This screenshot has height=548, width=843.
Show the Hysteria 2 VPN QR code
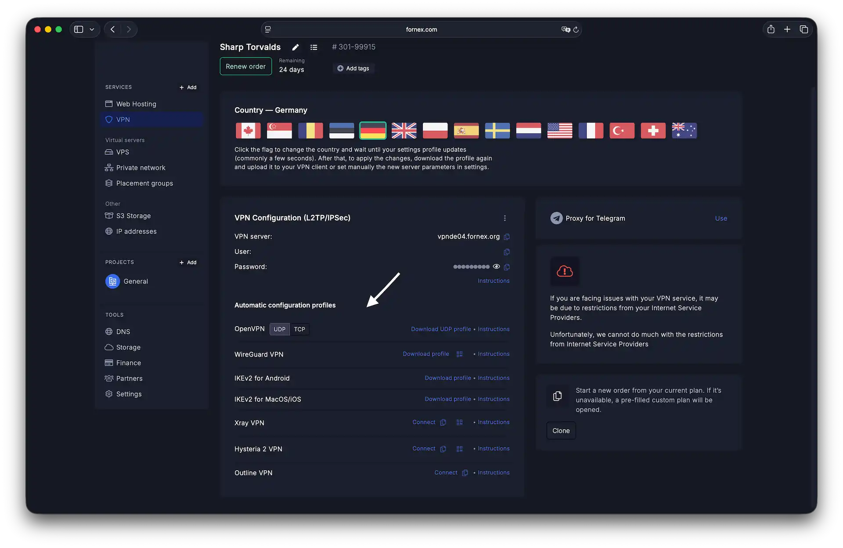click(x=459, y=449)
